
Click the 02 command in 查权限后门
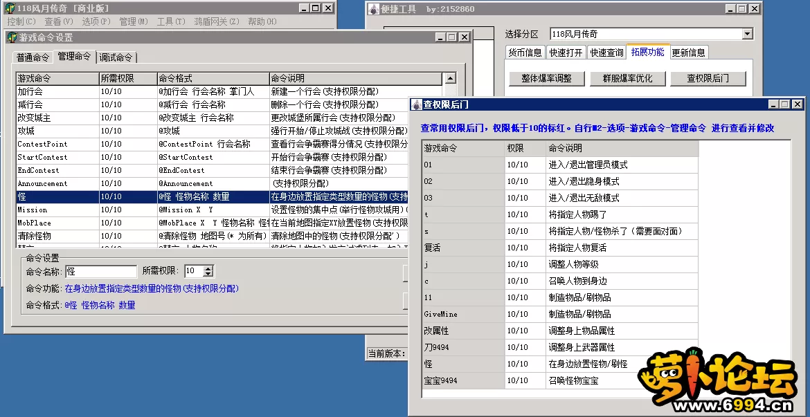click(463, 181)
